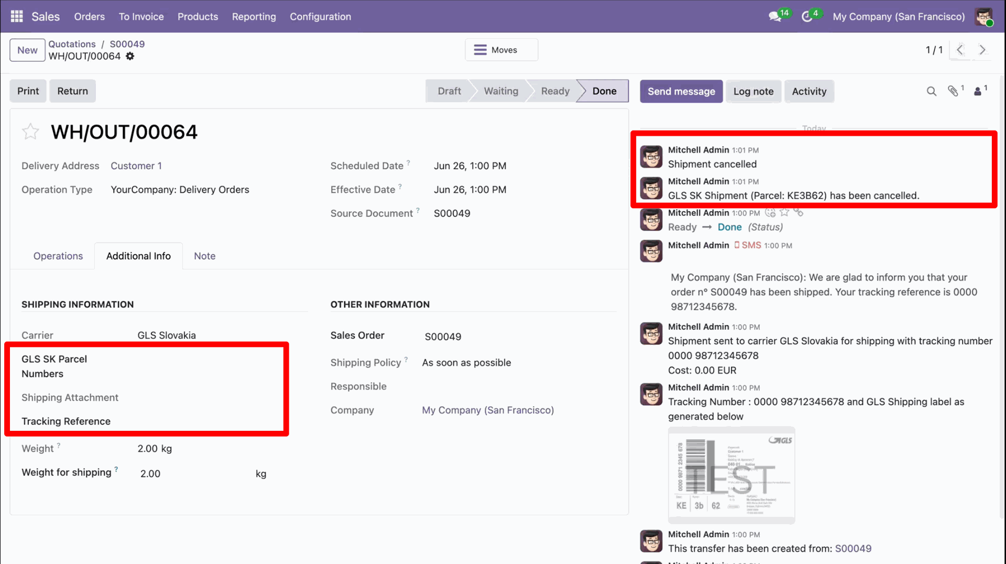
Task: Switch to the Note tab
Action: pyautogui.click(x=205, y=256)
